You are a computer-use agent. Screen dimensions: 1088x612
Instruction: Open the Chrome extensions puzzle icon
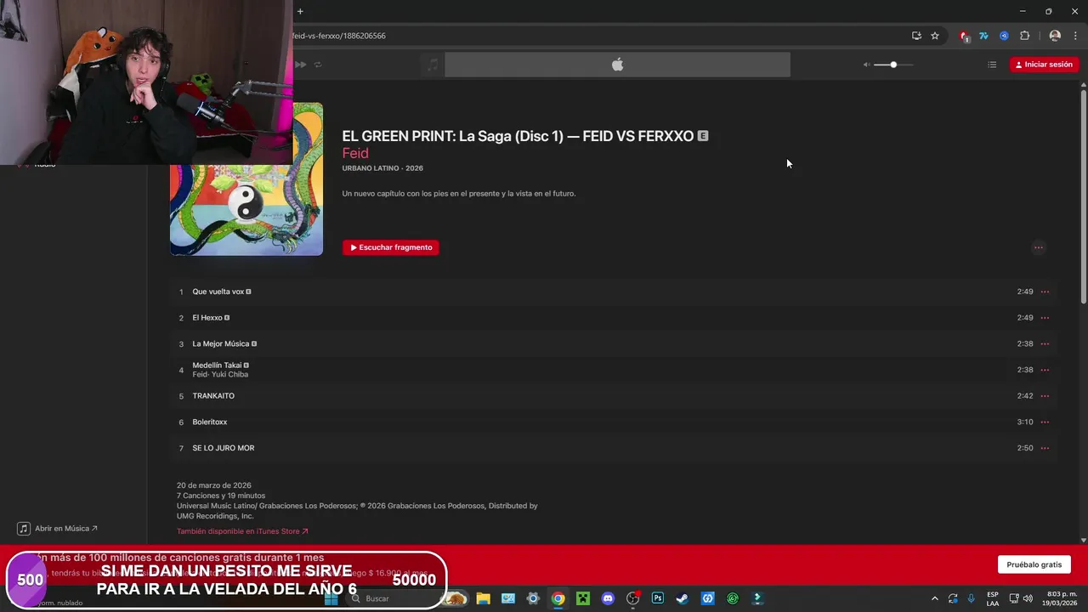pos(1024,36)
